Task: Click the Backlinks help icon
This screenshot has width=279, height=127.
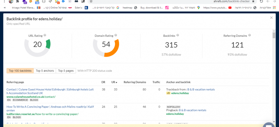Action: coord(178,35)
